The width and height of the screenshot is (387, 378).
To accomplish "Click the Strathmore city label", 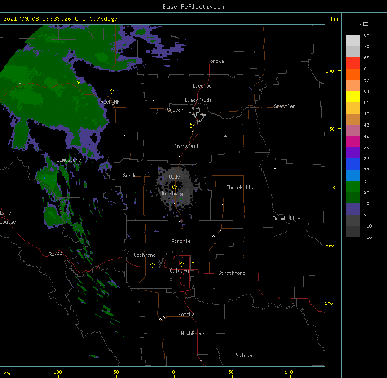I will pyautogui.click(x=232, y=273).
